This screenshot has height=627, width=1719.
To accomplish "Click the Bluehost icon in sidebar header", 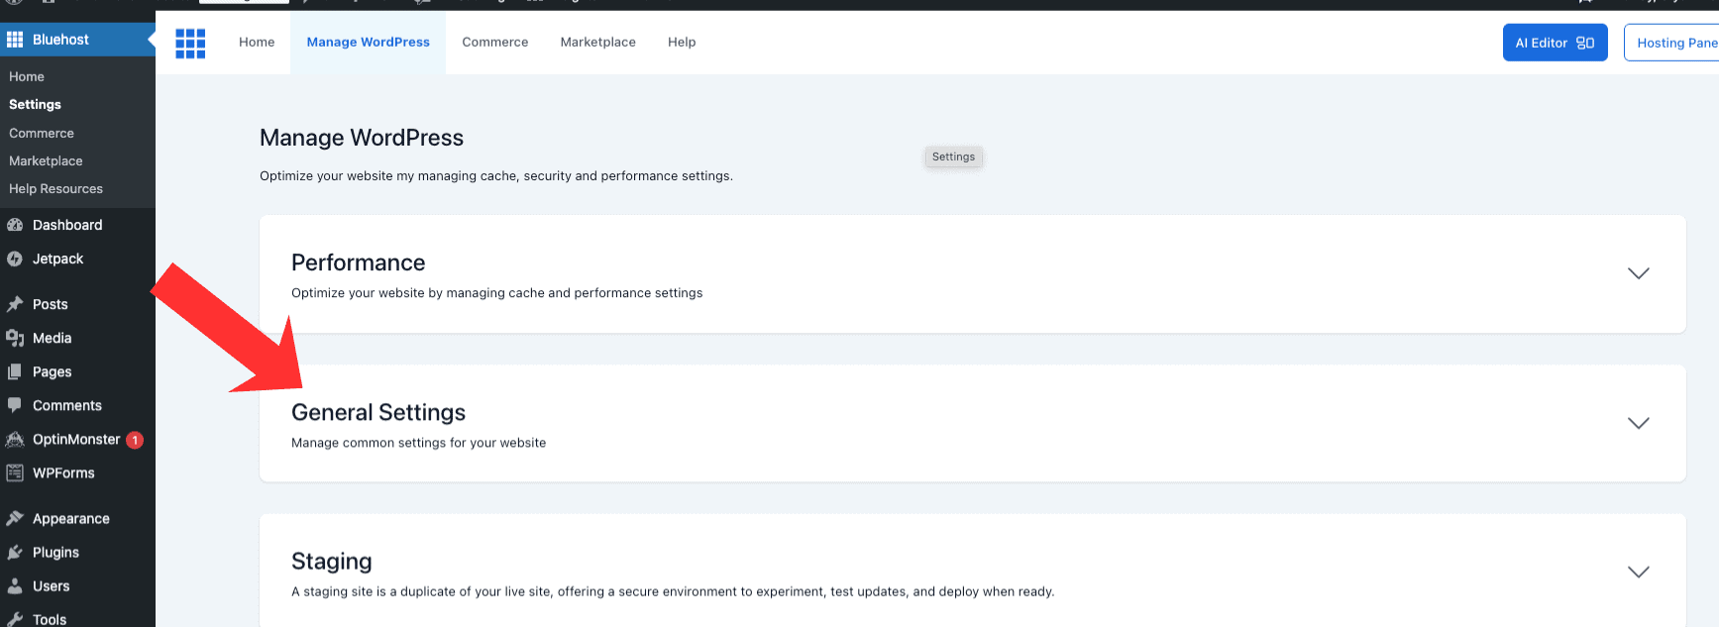I will (x=15, y=40).
